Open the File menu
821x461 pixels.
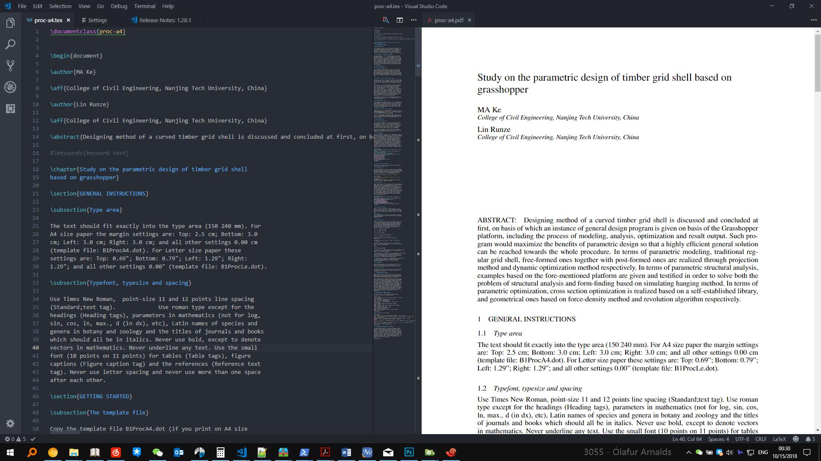tap(22, 6)
